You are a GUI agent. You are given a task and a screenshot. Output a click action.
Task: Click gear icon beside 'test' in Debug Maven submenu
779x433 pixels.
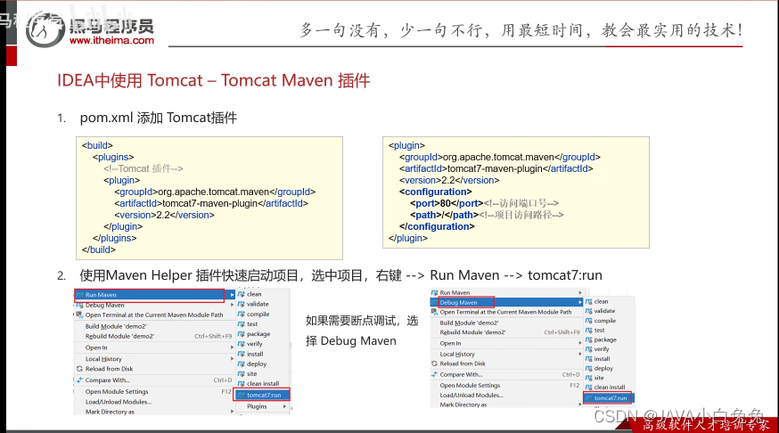tap(589, 331)
